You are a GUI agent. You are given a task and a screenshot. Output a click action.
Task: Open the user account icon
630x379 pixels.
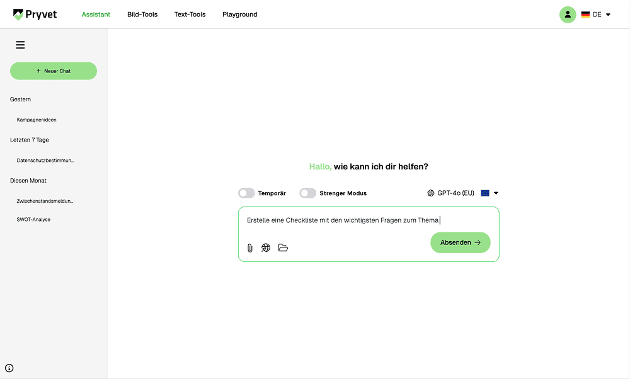click(568, 14)
